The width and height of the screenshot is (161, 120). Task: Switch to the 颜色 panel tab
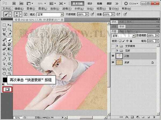(x=114, y=22)
